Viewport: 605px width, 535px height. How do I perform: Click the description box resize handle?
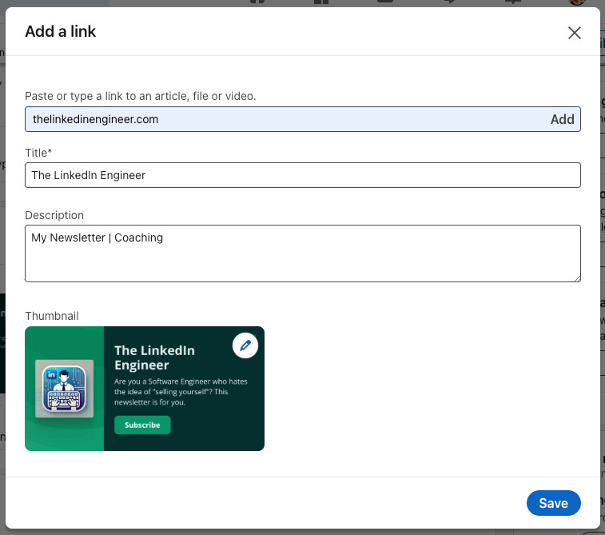pyautogui.click(x=577, y=278)
